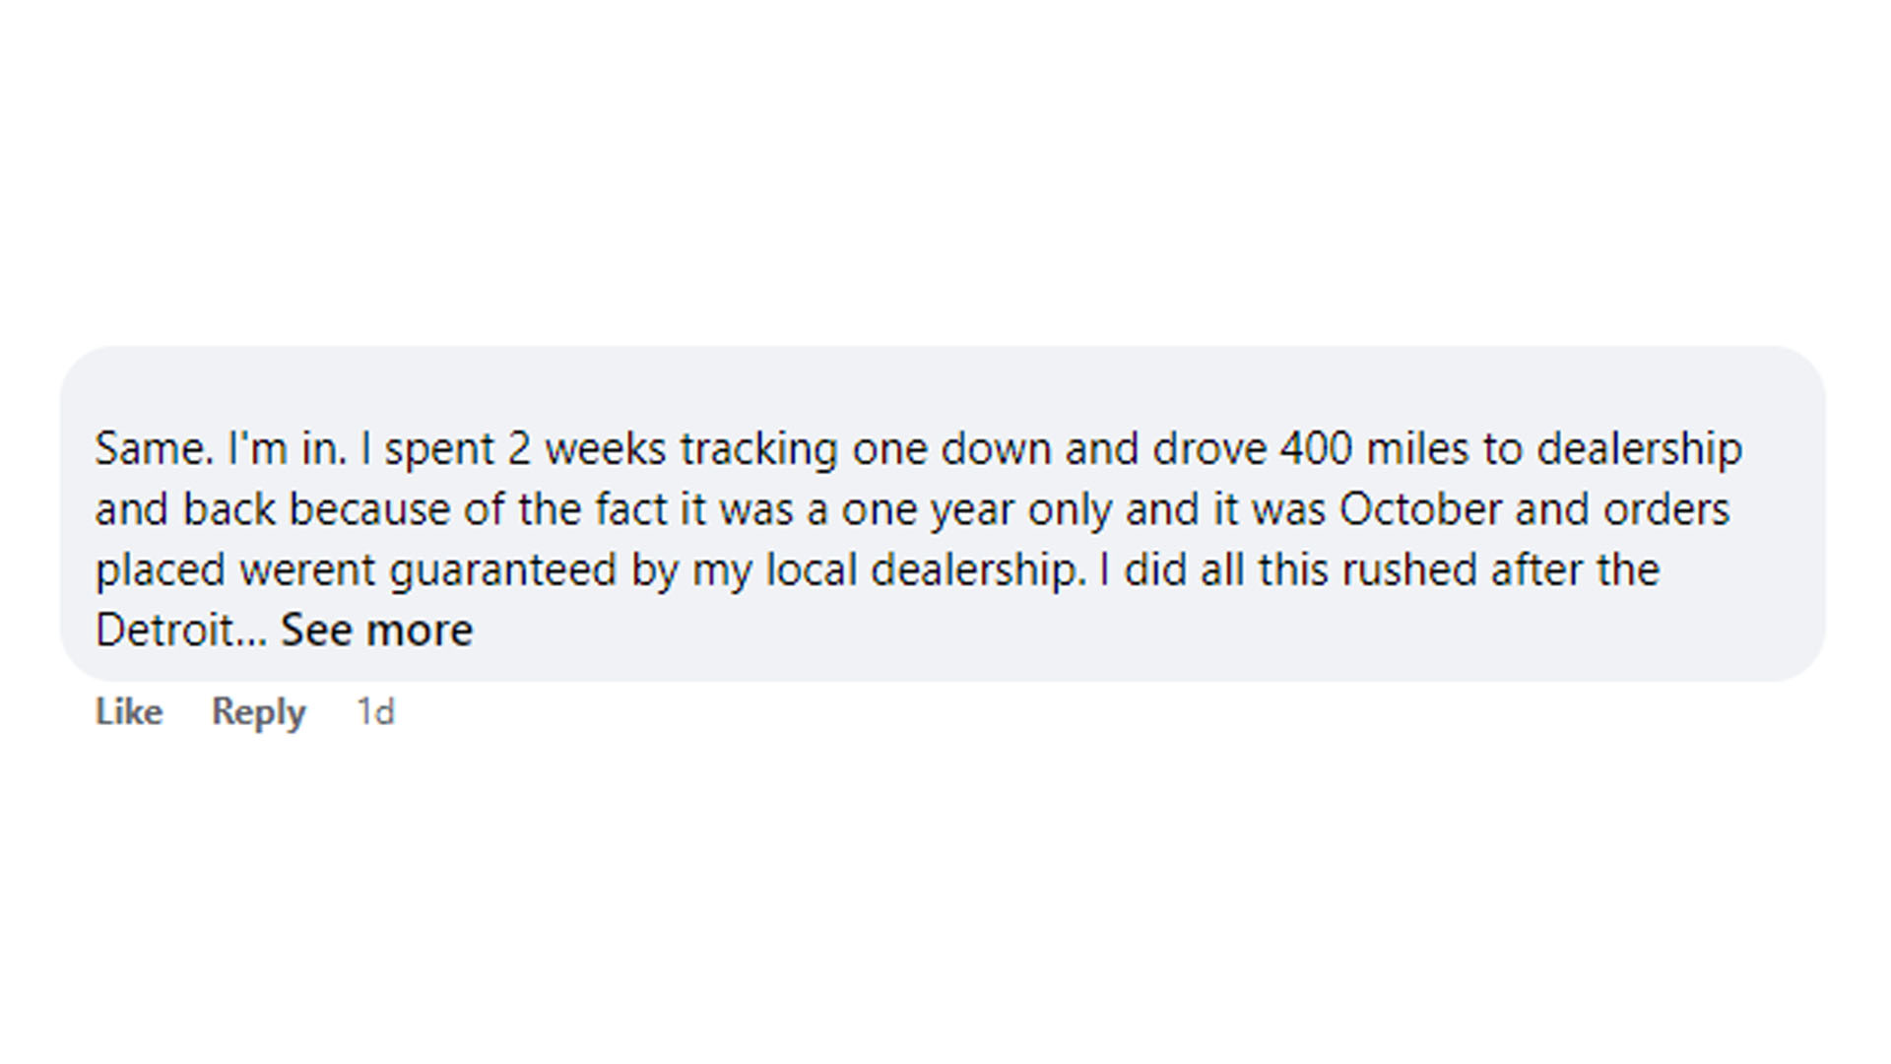Open the 1d timestamp link
This screenshot has height=1064, width=1891.
(x=375, y=711)
